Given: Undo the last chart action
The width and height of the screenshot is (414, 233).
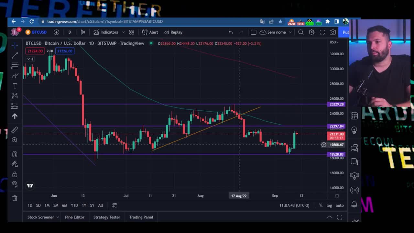Looking at the screenshot, I should coord(231,32).
